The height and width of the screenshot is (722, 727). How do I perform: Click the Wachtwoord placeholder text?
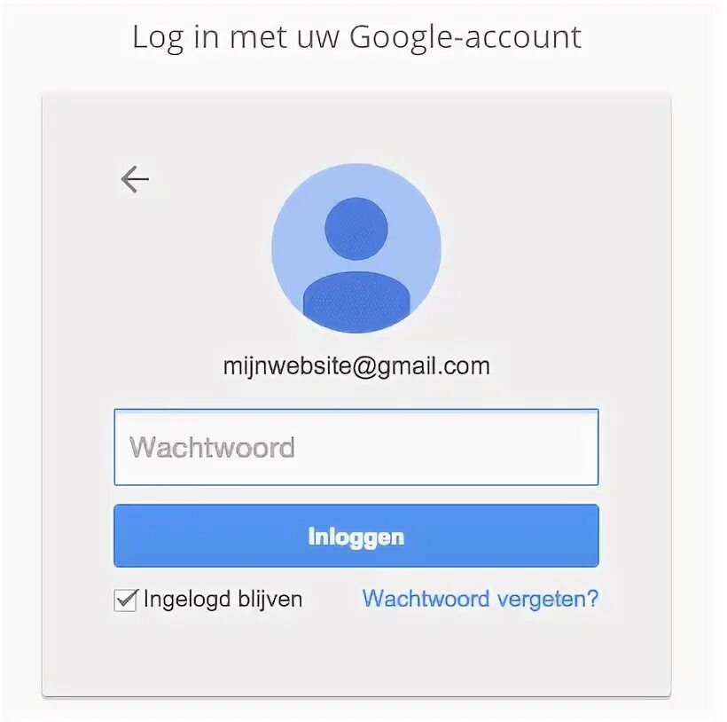(x=213, y=448)
